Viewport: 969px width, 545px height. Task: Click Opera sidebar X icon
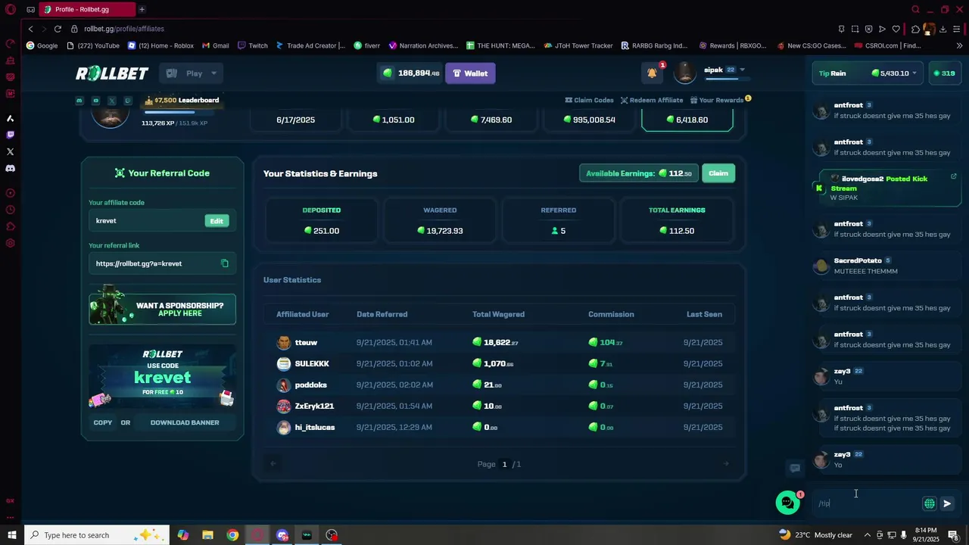tap(10, 151)
